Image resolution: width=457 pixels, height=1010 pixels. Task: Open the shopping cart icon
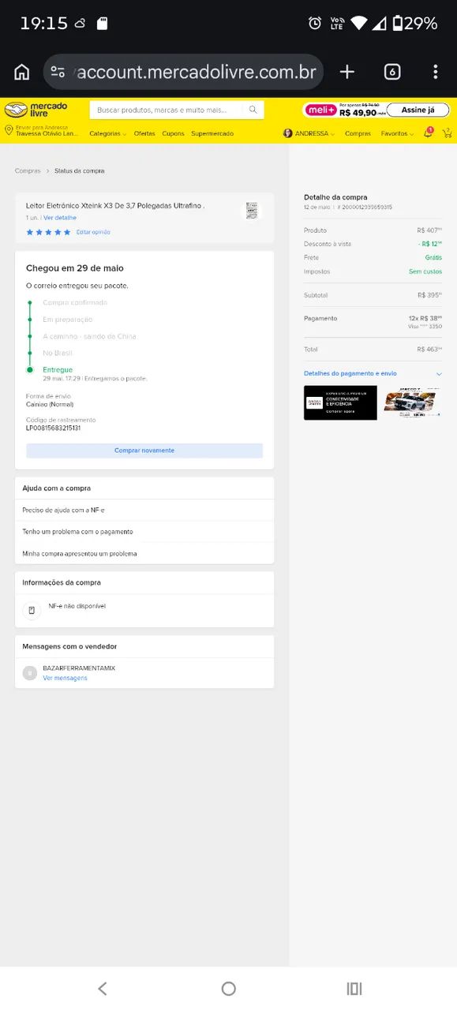click(x=447, y=133)
